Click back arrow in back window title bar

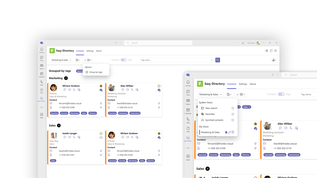tap(116, 43)
